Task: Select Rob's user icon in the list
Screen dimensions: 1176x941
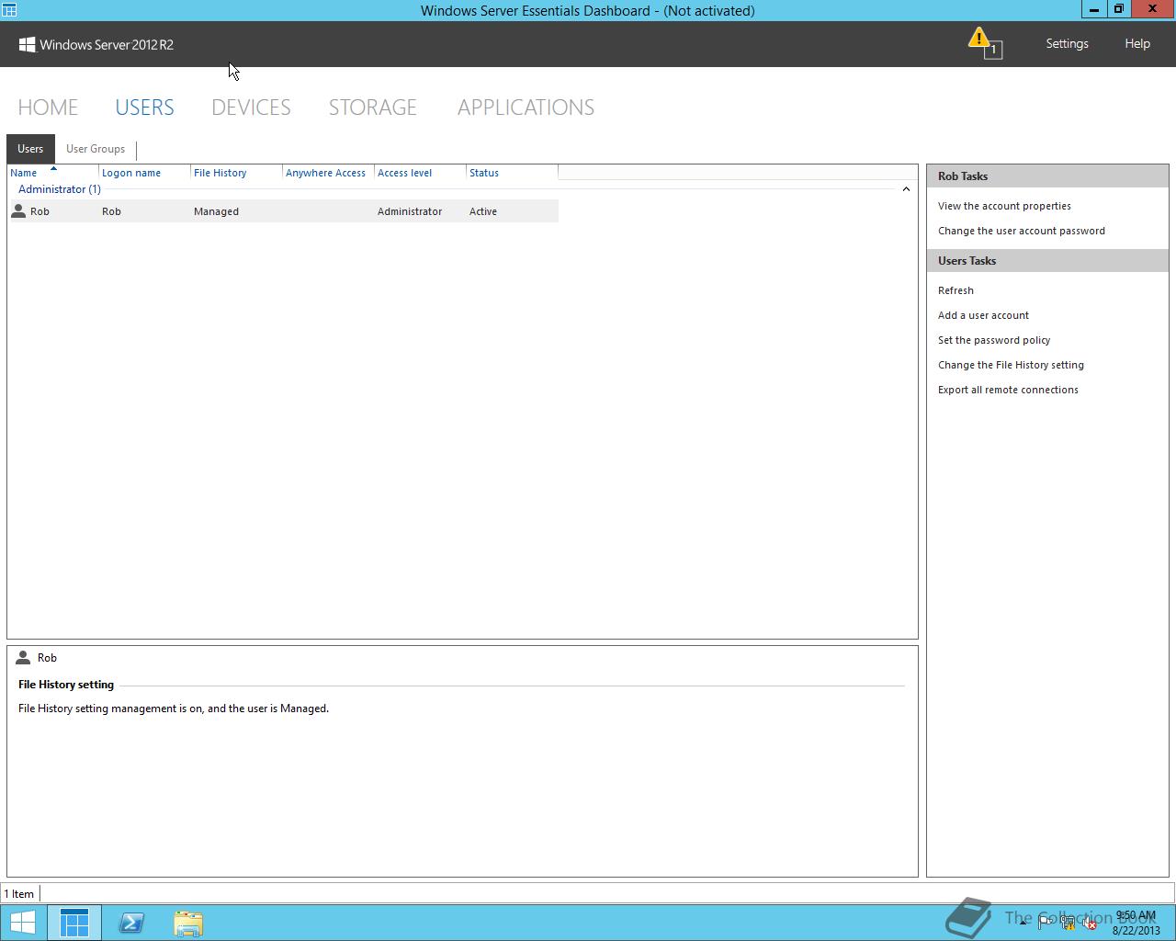Action: point(18,211)
